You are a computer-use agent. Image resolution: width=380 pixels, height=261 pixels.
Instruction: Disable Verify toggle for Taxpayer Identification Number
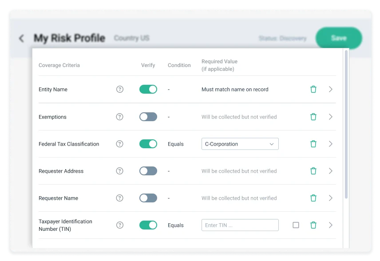148,225
